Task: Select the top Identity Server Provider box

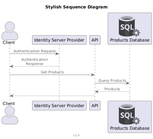Action: [59, 40]
